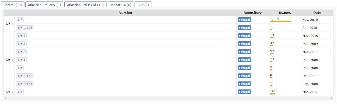This screenshot has height=104, width=337.
Task: Click the Central badge for version 1.5
Action: 244,92
